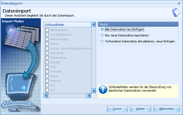Click the Schlüsselfelder column header
The image size is (183, 115).
click(67, 25)
